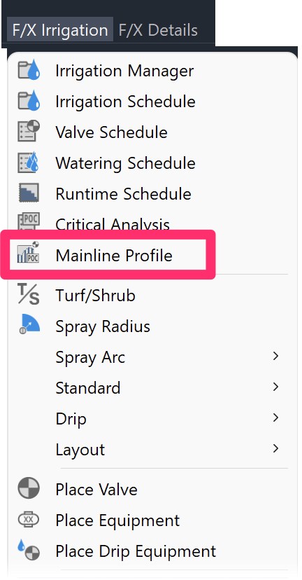Click the Critical Analysis POC icon
This screenshot has width=302, height=580.
click(x=29, y=222)
